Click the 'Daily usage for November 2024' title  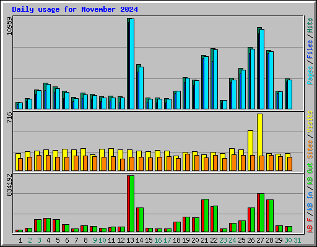(75, 9)
